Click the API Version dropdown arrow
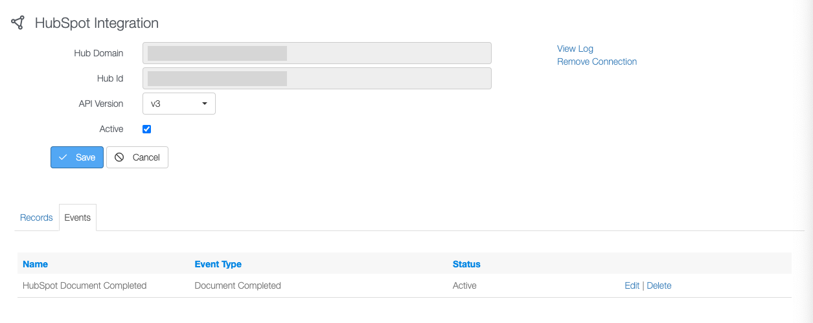 (205, 104)
